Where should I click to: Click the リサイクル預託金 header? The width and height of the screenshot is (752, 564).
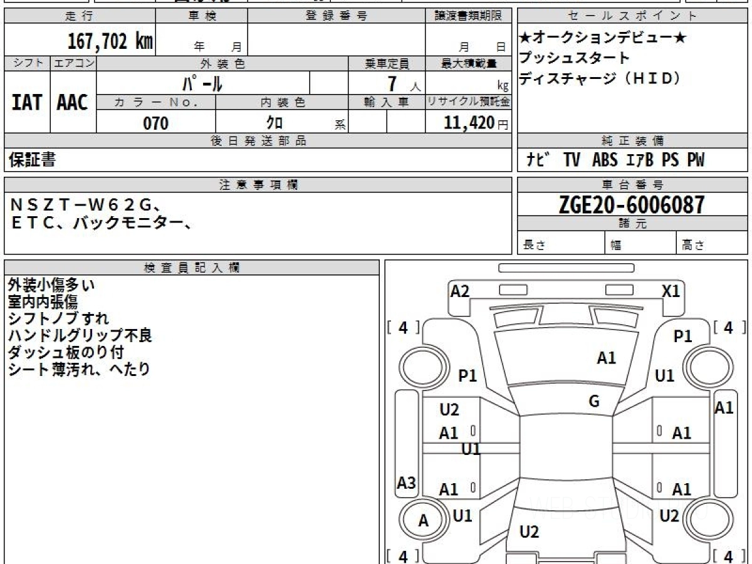click(x=468, y=102)
